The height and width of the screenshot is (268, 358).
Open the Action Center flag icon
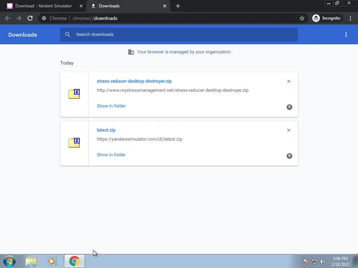pyautogui.click(x=306, y=261)
